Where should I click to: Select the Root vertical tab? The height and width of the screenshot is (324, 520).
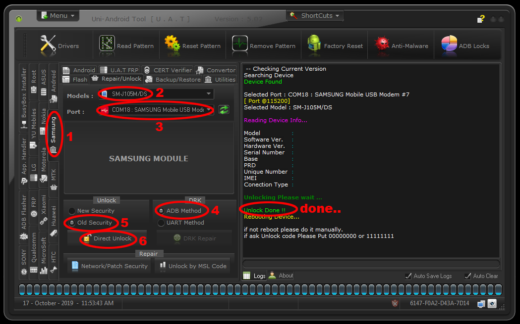click(34, 82)
